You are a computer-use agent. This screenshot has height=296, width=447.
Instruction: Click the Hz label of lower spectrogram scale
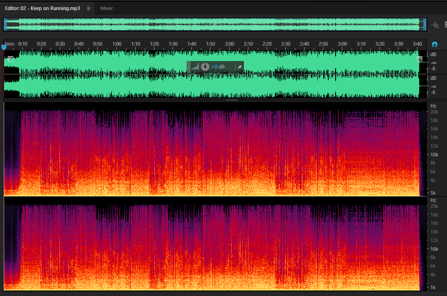tap(433, 200)
